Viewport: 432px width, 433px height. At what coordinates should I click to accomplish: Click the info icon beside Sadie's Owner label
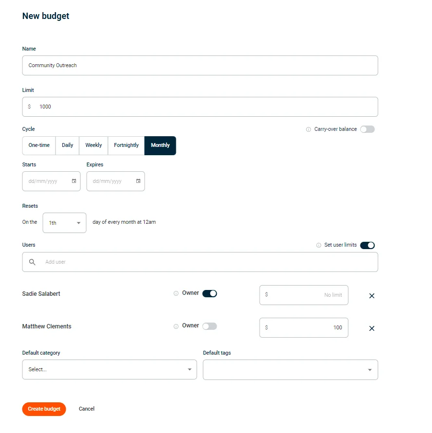point(176,293)
